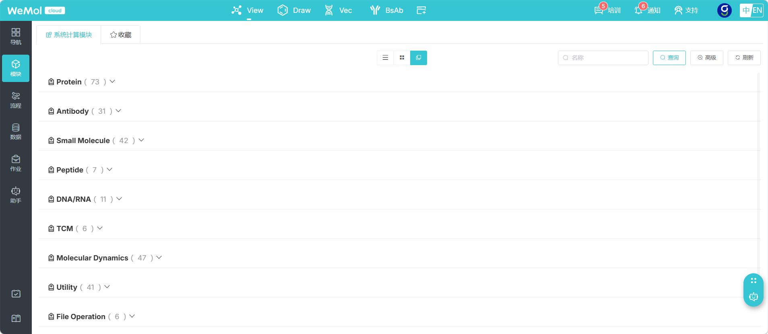Open the Vec DNA tool
The width and height of the screenshot is (768, 334).
click(x=338, y=10)
